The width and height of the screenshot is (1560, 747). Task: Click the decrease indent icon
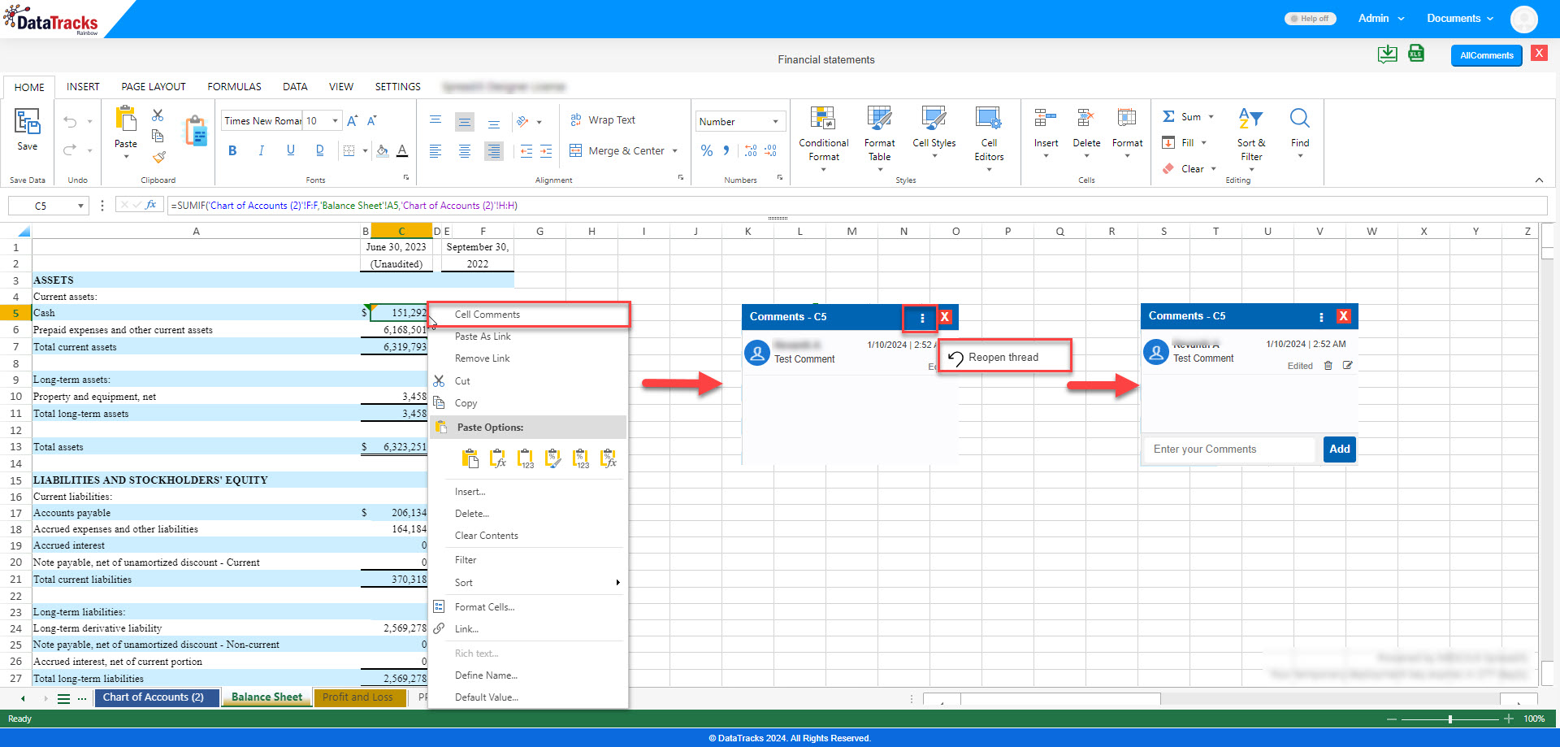click(x=526, y=151)
